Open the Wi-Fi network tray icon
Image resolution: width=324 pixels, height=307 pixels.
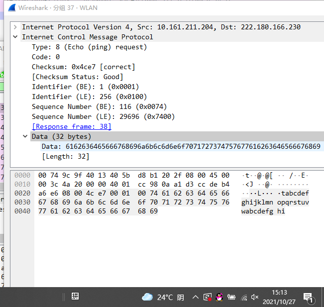244,298
